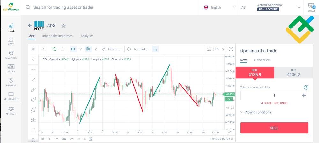Switch the trade to At the price

(x=261, y=60)
